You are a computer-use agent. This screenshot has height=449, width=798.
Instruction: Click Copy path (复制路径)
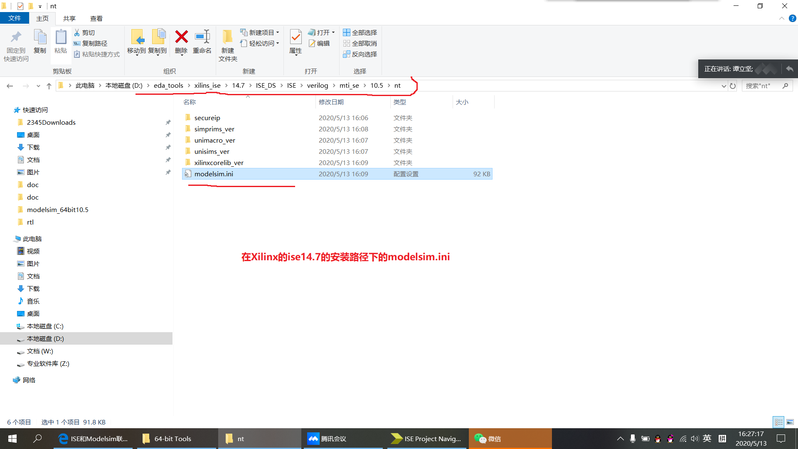tap(91, 43)
